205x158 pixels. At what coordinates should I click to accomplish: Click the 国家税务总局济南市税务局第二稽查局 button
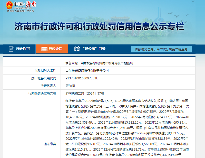click(161, 49)
